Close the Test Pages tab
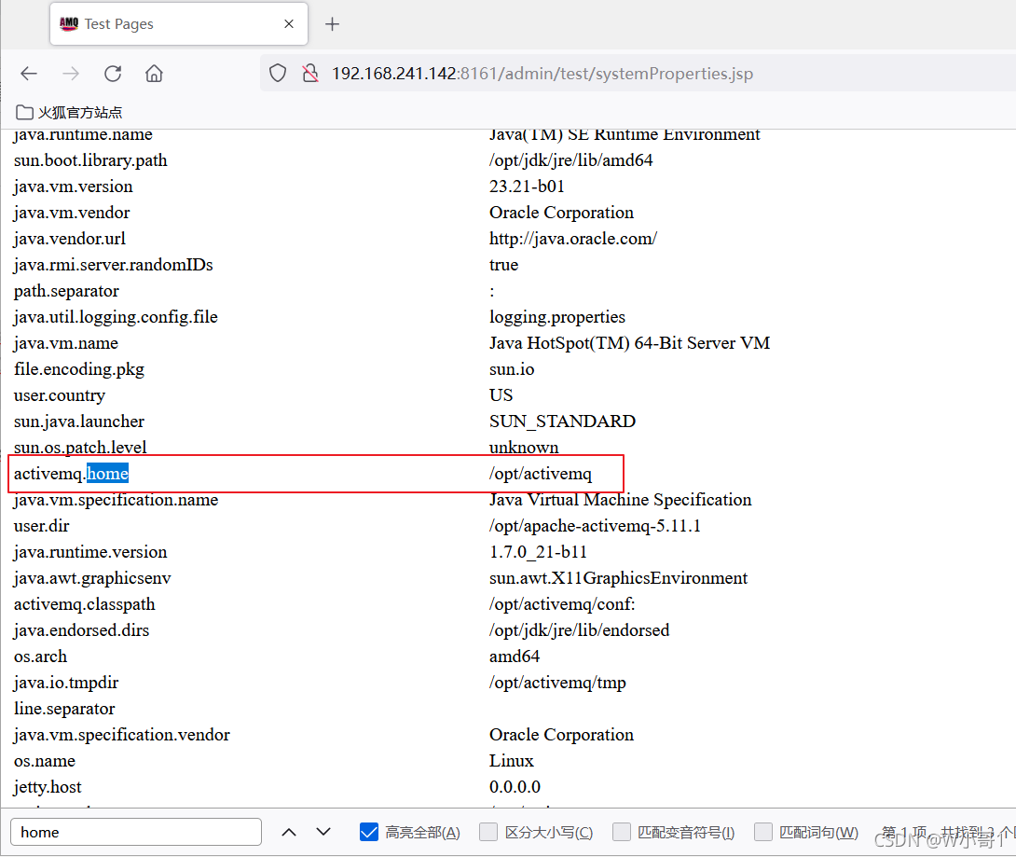The height and width of the screenshot is (857, 1016). click(x=289, y=24)
